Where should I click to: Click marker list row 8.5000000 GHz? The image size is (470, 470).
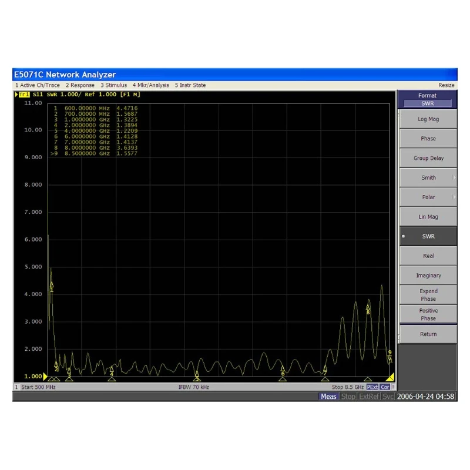click(95, 153)
